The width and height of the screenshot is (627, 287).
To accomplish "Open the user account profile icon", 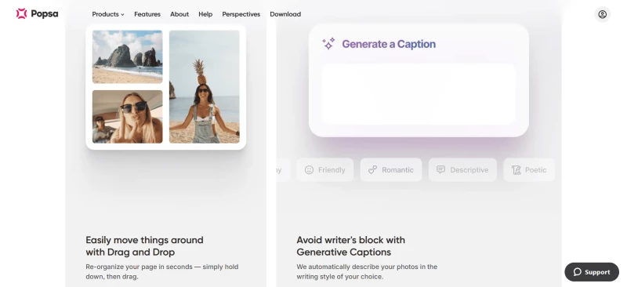I will click(602, 14).
